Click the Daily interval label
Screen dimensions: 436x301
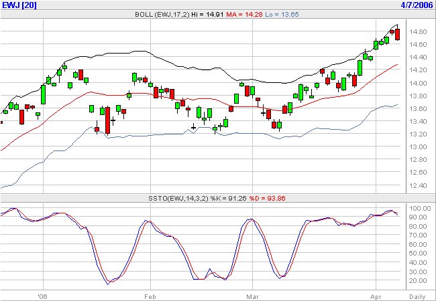point(417,297)
